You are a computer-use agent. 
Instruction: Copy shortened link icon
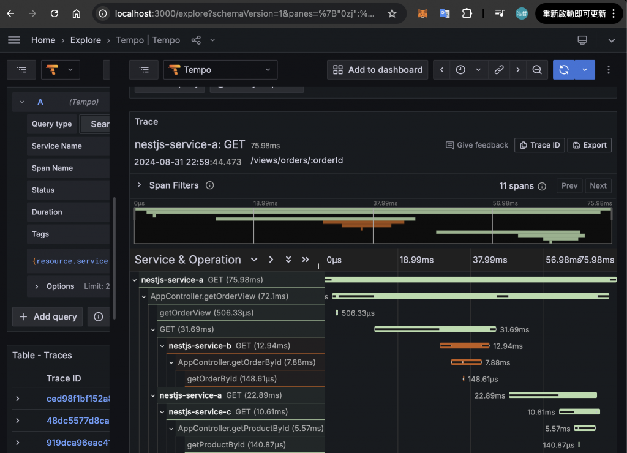(x=498, y=70)
